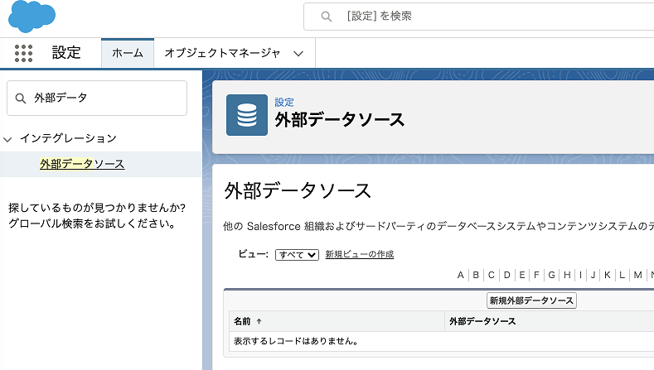Select インテグレーション tree category

[69, 138]
